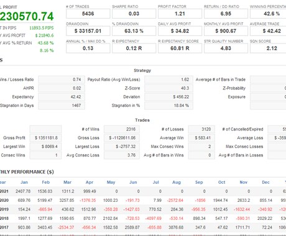This screenshot has height=236, width=286.
Task: Click the 2017 March loss -2534.37
Action: coord(66,227)
